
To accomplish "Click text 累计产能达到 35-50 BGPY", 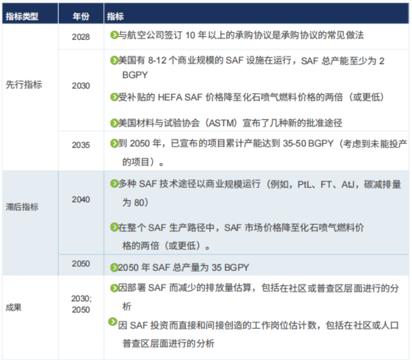I will click(280, 143).
